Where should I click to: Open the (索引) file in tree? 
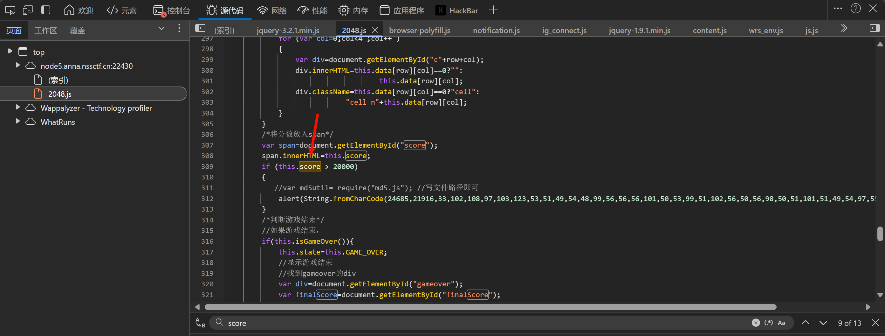pos(58,80)
